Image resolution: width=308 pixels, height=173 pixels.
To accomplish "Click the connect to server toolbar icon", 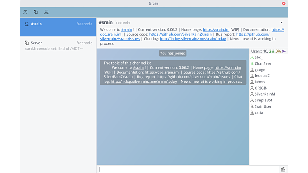I will [36, 12].
